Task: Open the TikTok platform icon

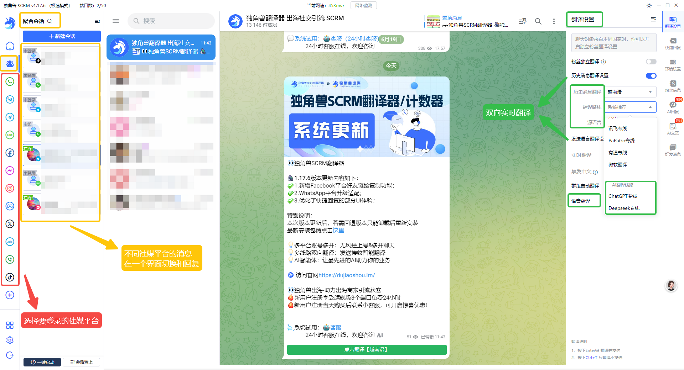Action: 10,277
